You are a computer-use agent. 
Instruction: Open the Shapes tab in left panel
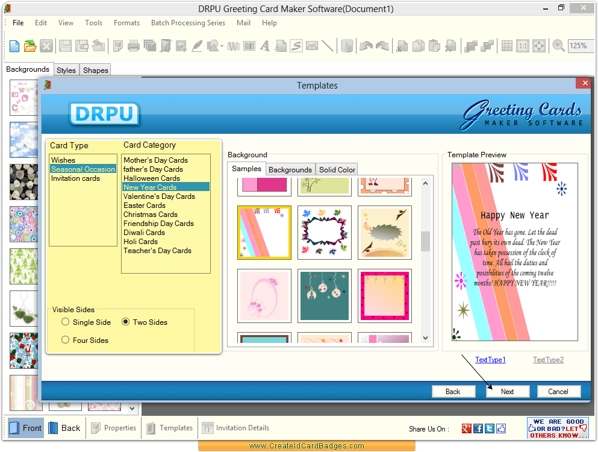[x=95, y=71]
